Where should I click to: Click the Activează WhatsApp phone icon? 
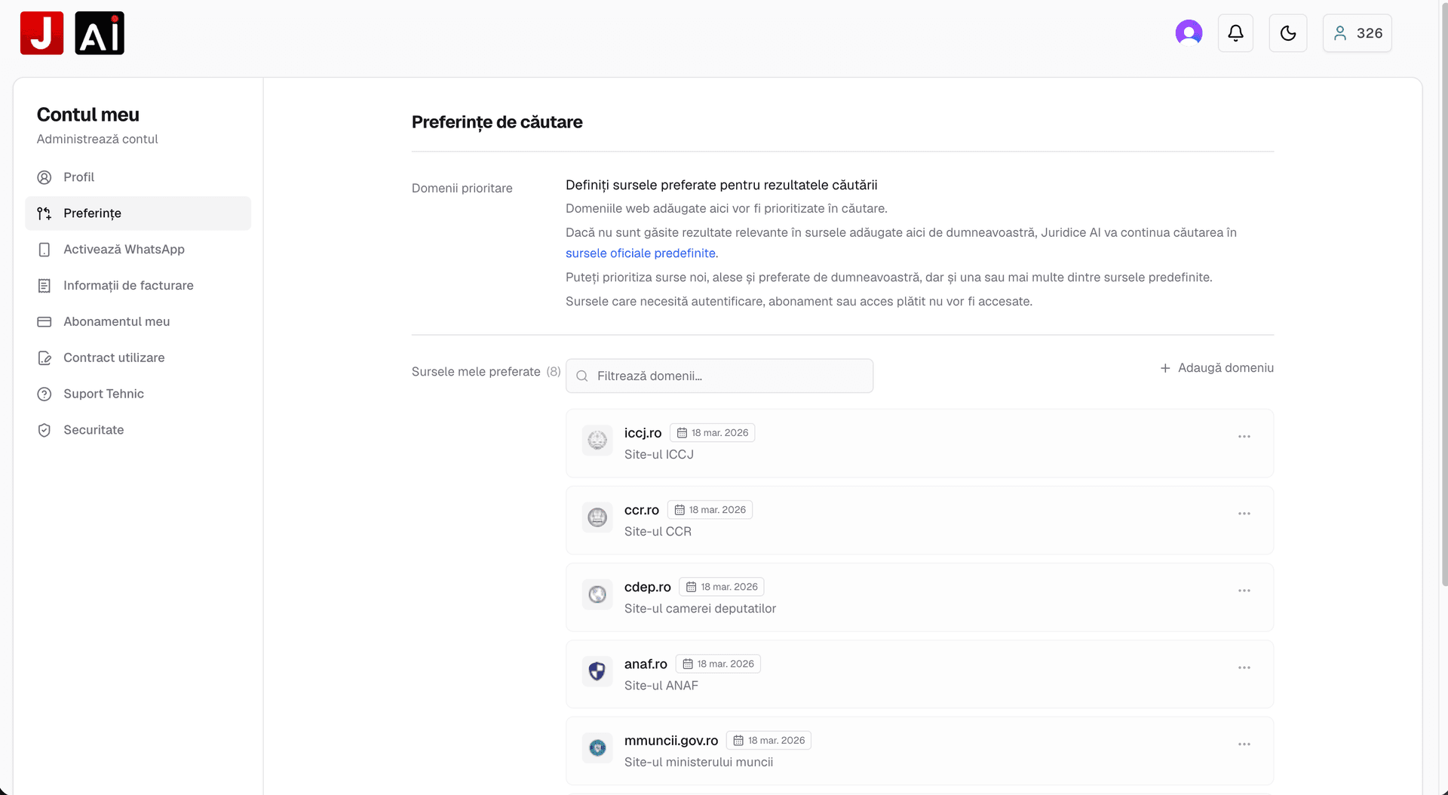point(44,249)
